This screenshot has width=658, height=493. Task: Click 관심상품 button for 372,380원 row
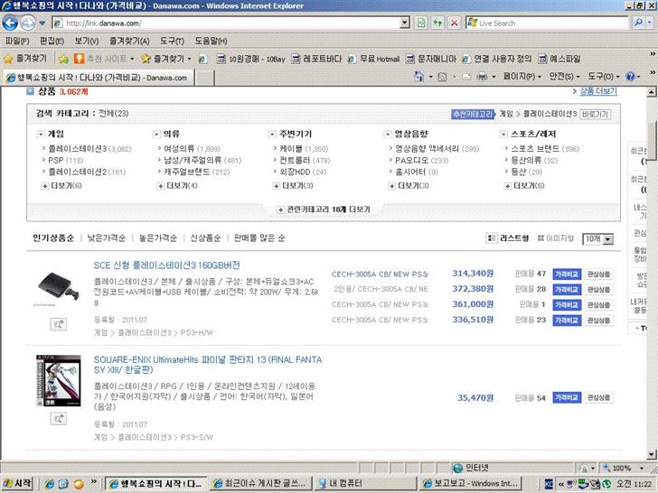pyautogui.click(x=599, y=290)
